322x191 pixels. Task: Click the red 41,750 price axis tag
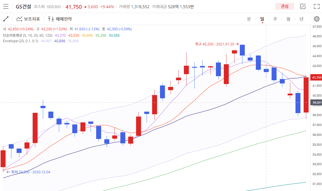(316, 77)
